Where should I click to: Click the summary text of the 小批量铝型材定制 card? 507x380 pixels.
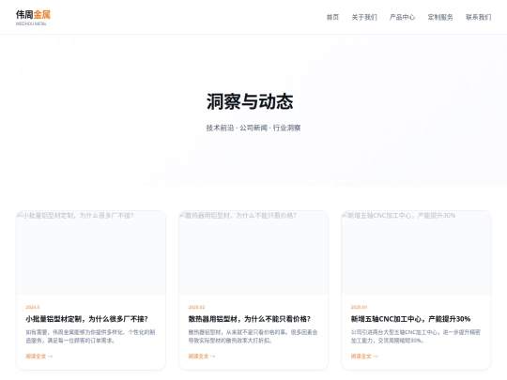[90, 337]
